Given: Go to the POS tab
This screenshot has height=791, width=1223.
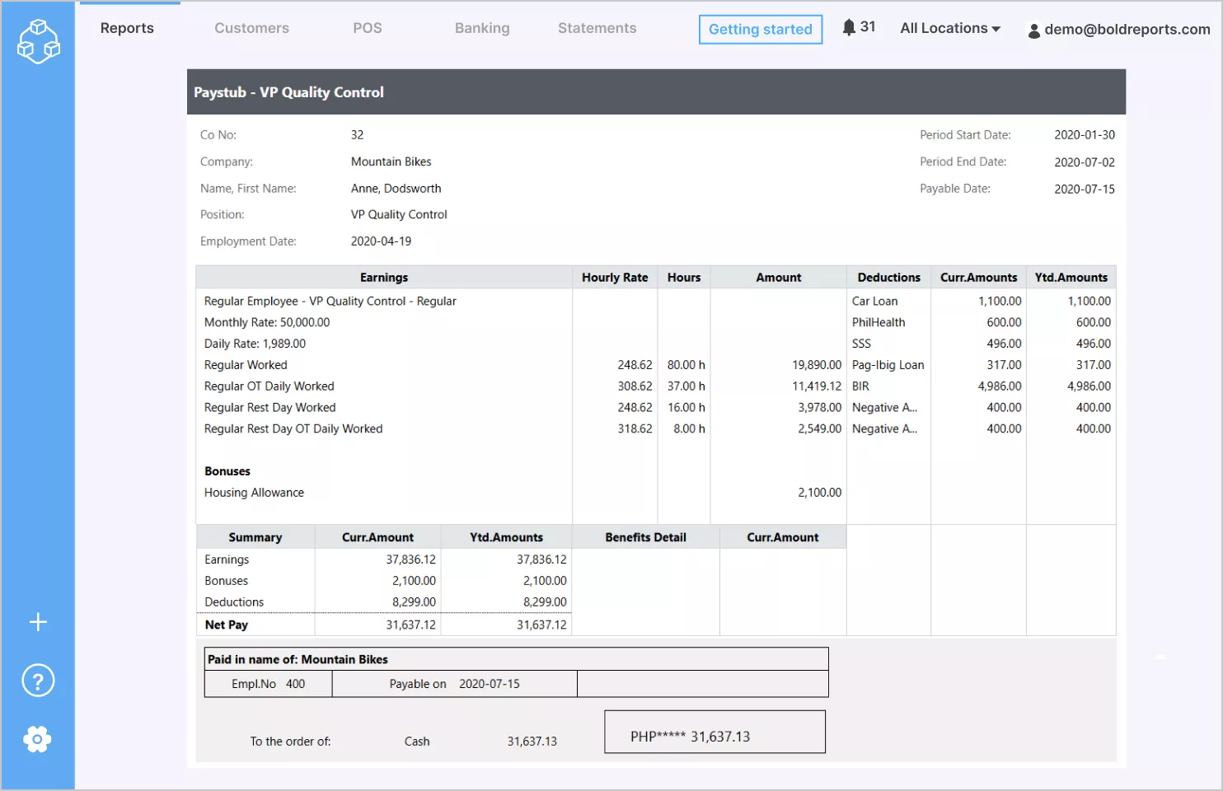Looking at the screenshot, I should tap(367, 28).
